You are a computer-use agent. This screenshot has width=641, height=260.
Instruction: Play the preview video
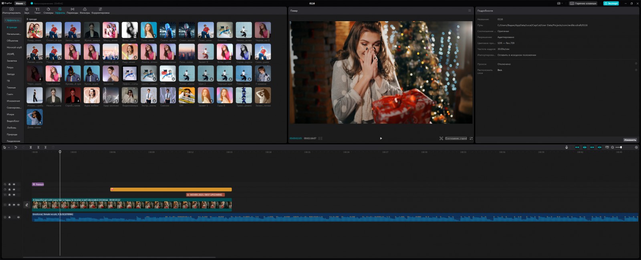pyautogui.click(x=381, y=138)
